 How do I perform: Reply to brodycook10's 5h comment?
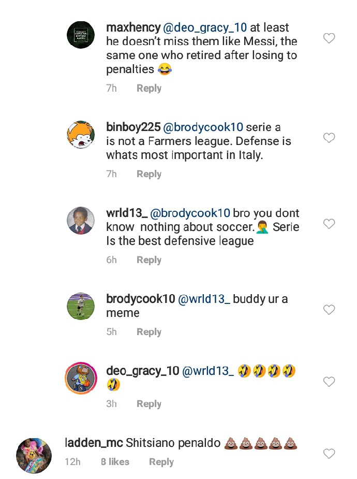[x=149, y=332]
